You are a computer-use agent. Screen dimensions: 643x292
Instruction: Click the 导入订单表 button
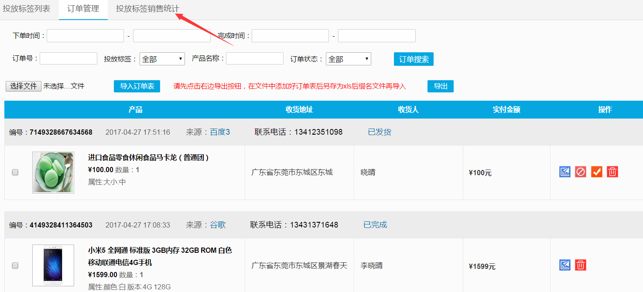pyautogui.click(x=137, y=86)
